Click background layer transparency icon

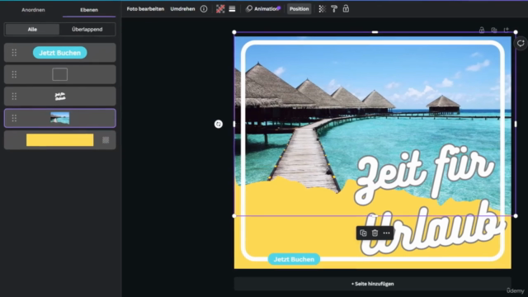pyautogui.click(x=106, y=140)
